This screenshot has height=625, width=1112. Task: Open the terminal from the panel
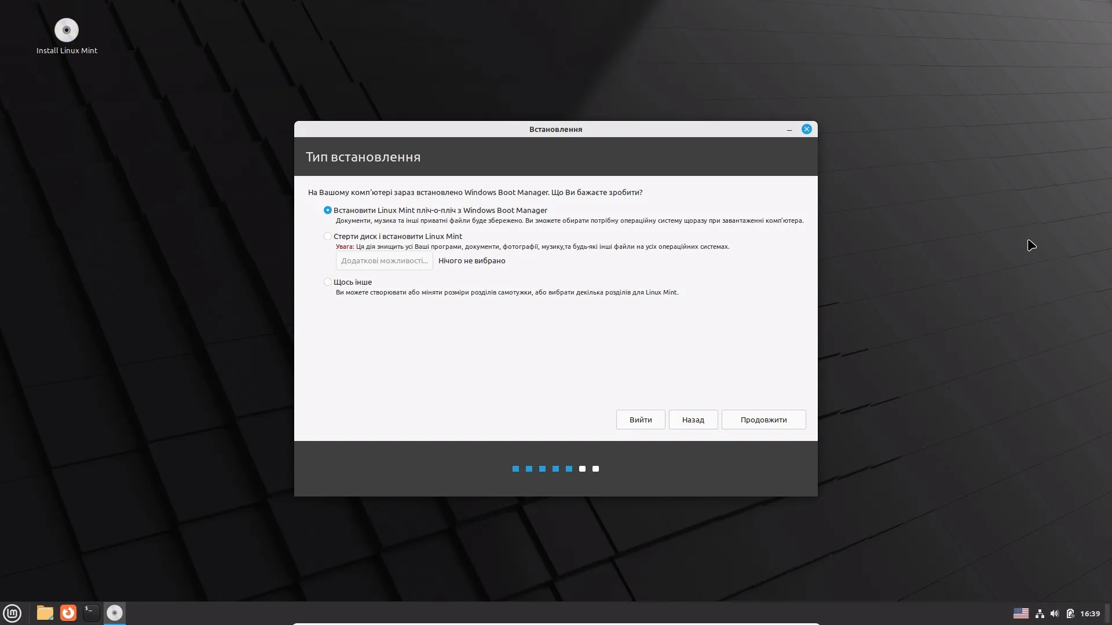coord(92,613)
